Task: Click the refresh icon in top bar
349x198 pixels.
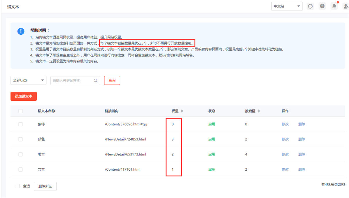Action: point(310,6)
